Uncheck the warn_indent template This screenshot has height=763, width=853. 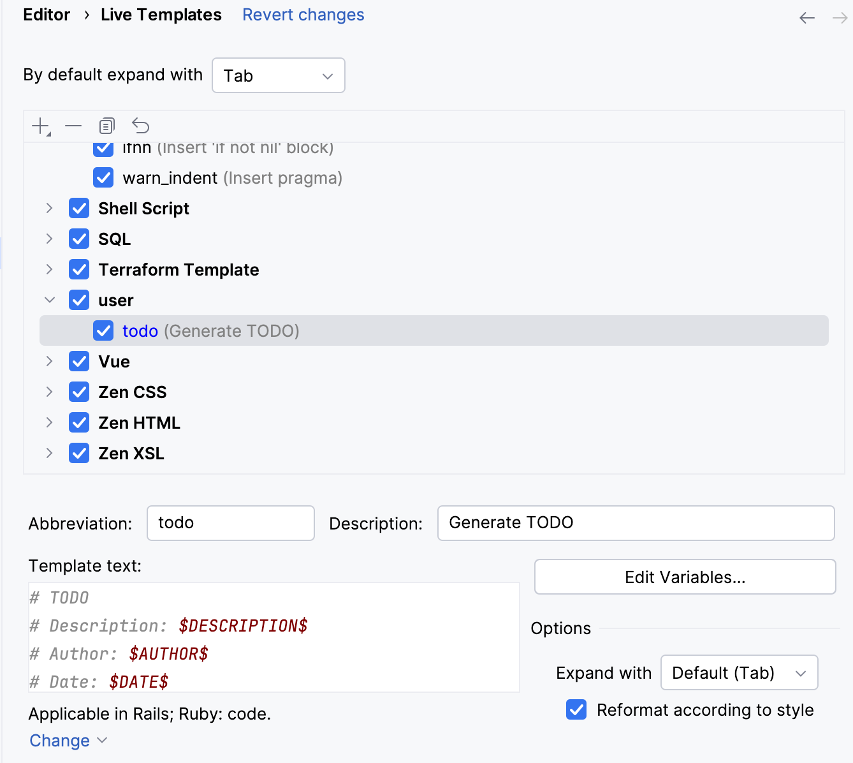[103, 177]
